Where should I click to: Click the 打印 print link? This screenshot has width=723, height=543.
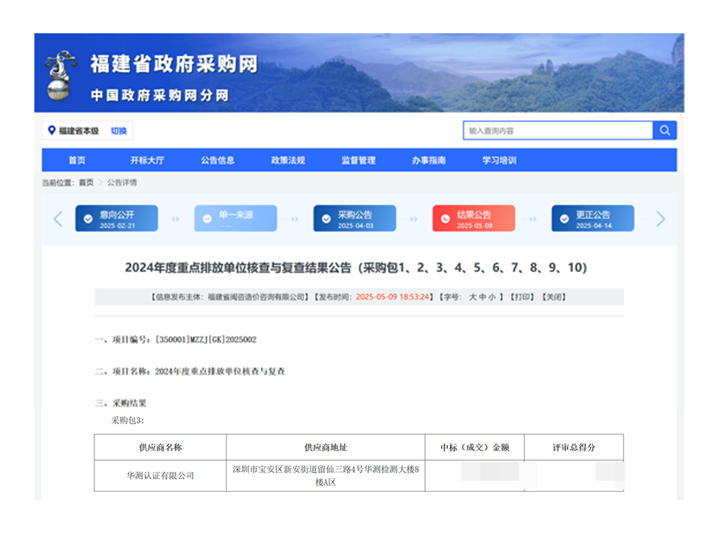(x=522, y=297)
